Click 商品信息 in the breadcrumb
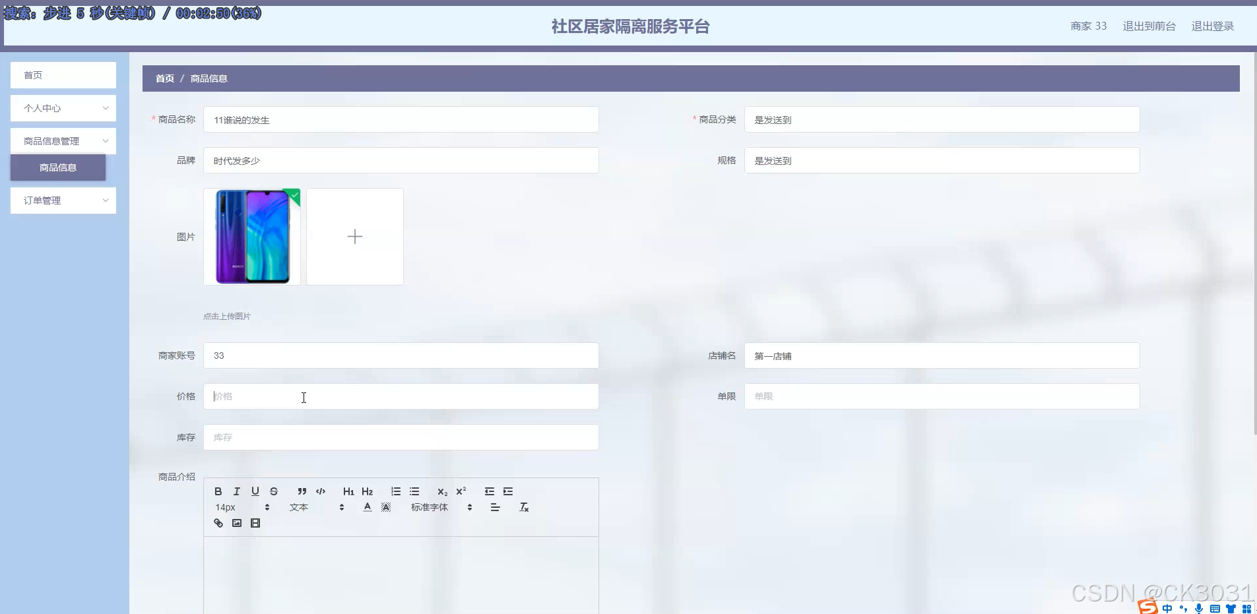Viewport: 1257px width, 614px height. point(209,78)
